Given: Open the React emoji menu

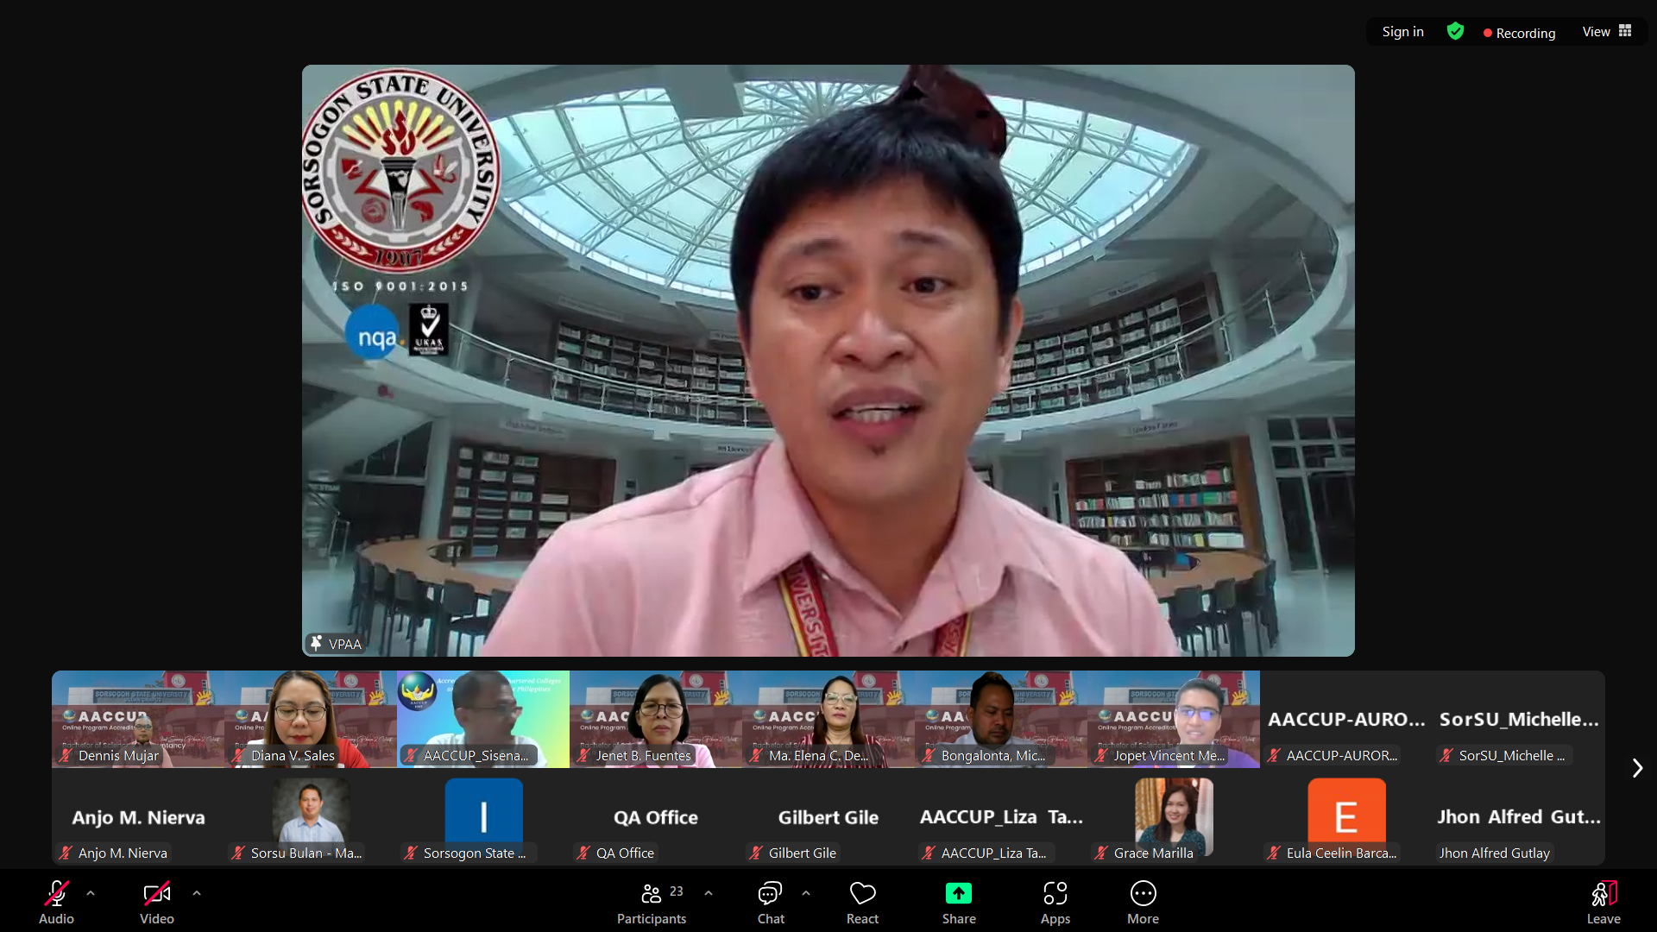Looking at the screenshot, I should tap(862, 894).
